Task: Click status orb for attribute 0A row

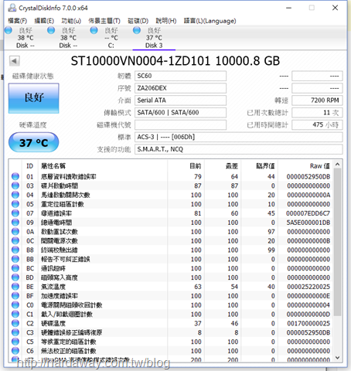Action: point(15,232)
